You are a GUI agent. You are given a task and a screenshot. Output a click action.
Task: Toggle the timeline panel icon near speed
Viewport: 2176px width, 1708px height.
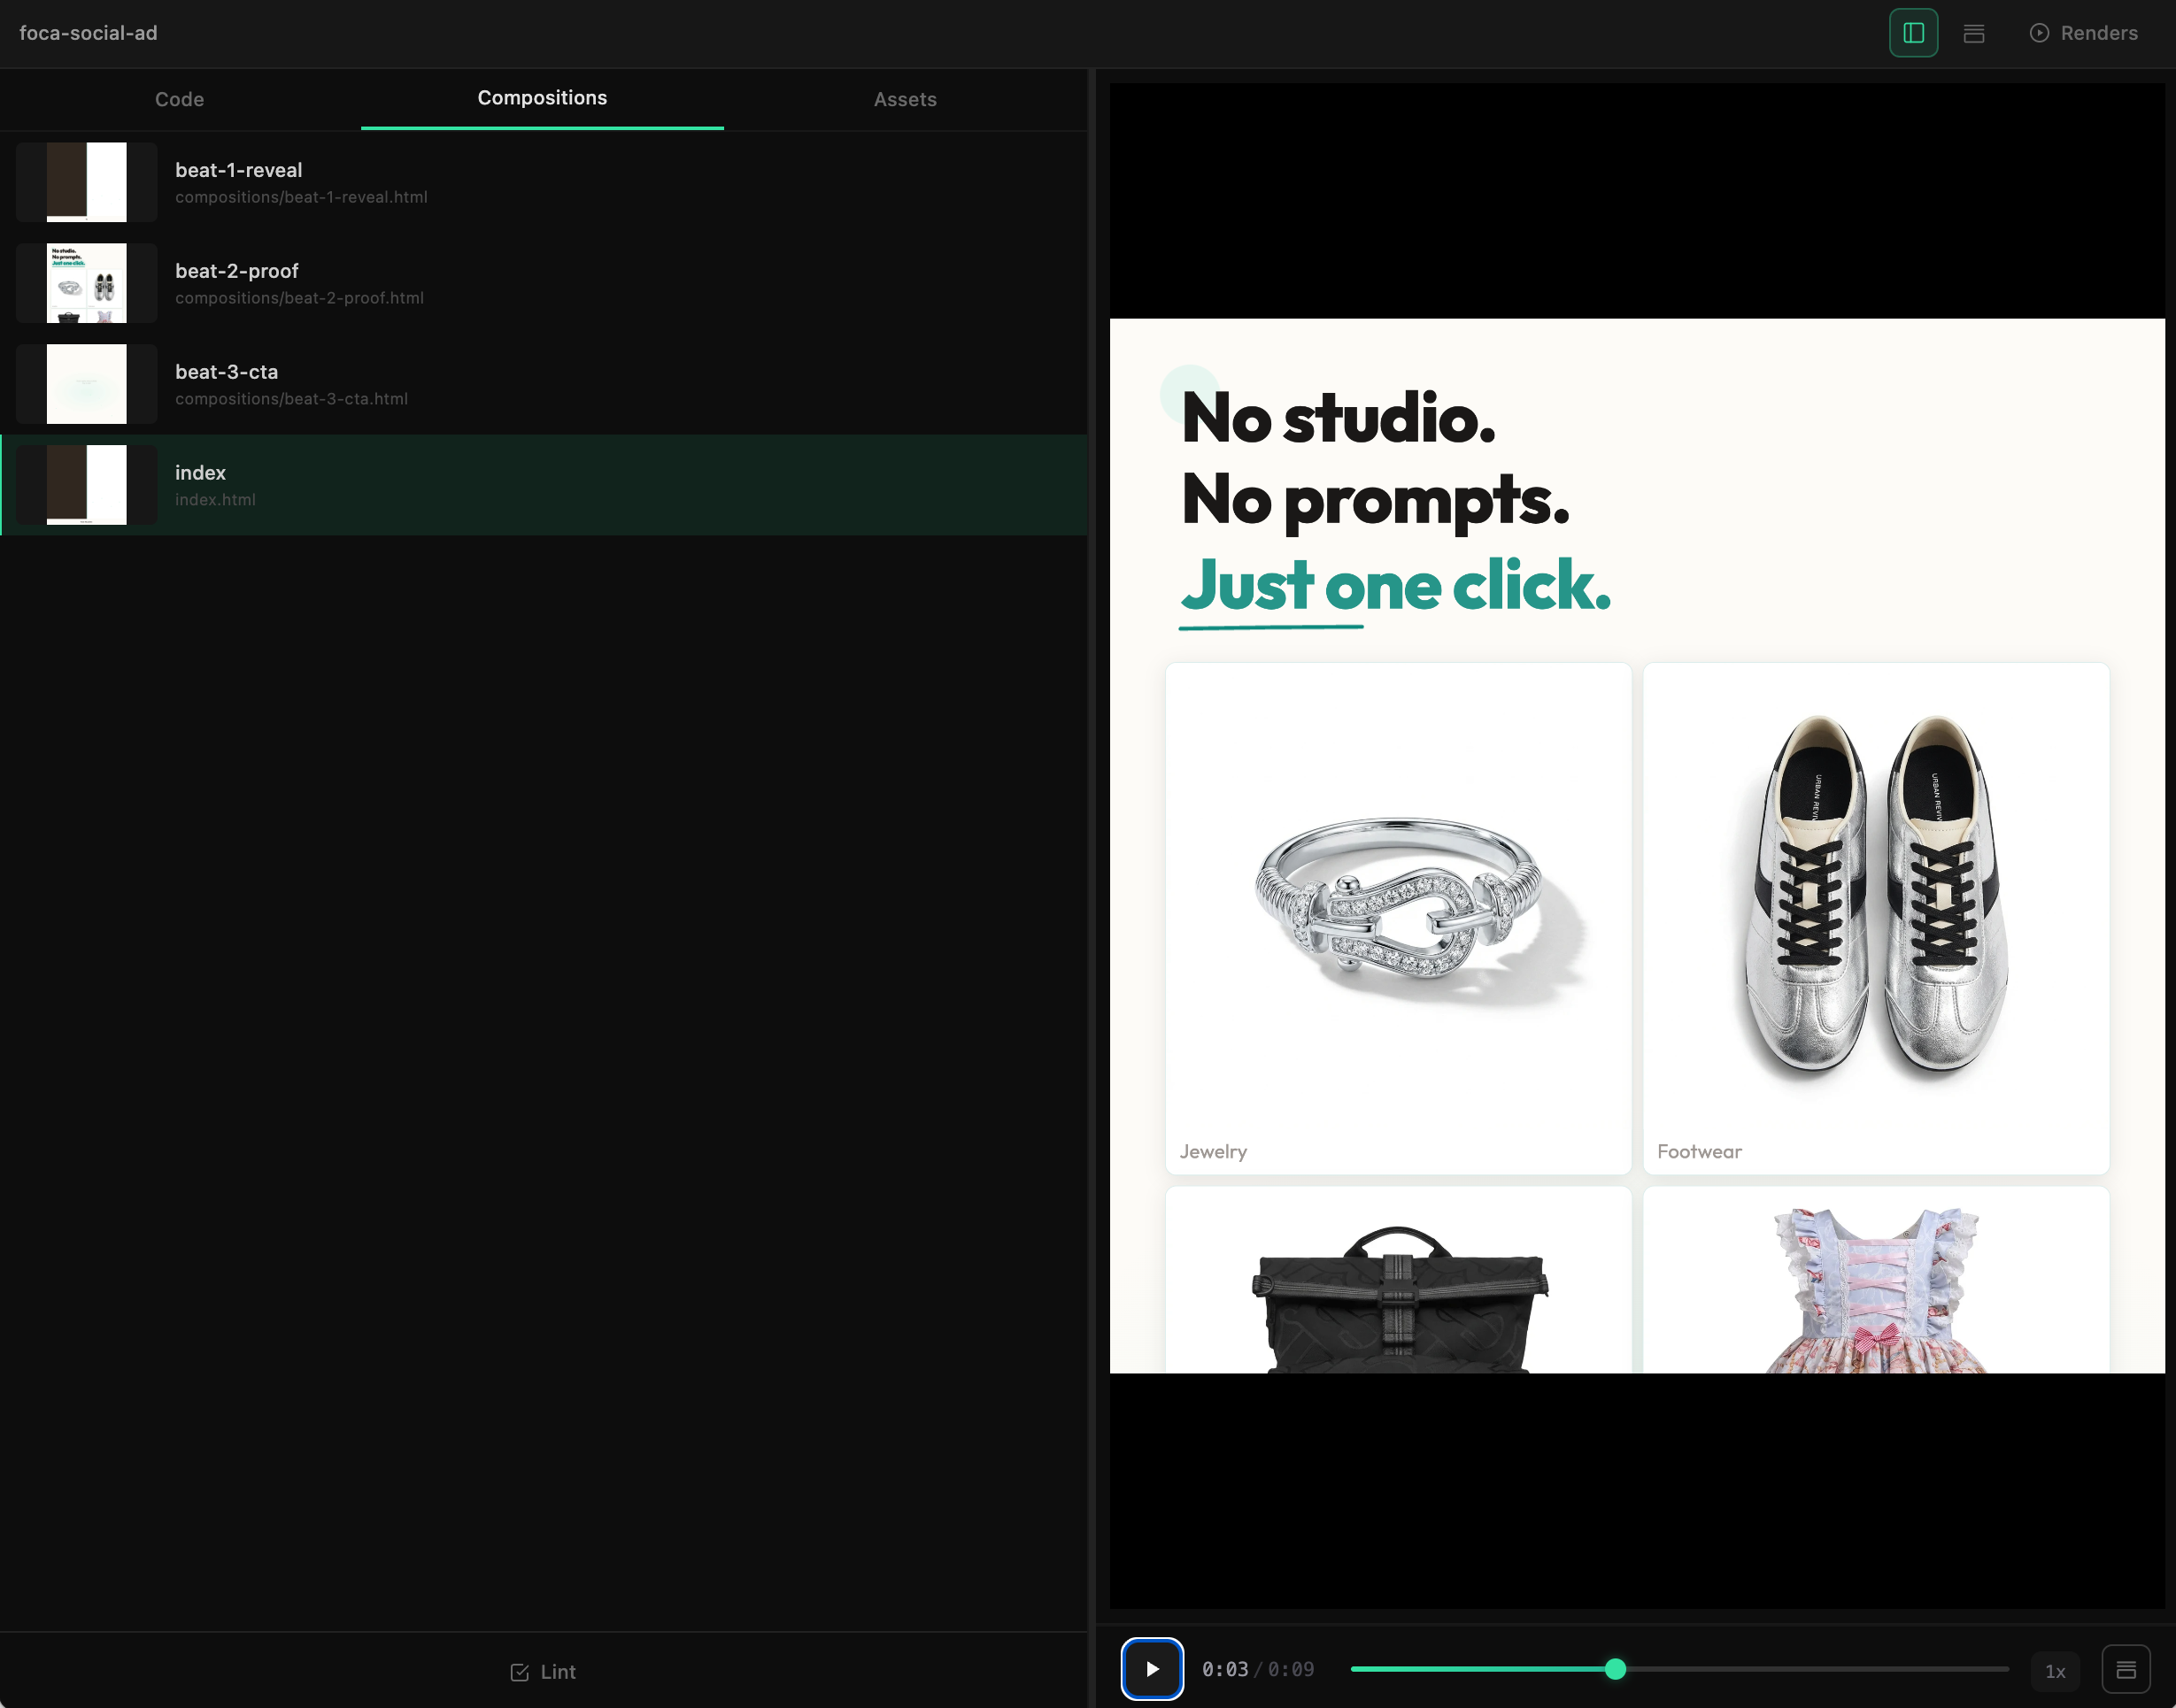[x=2126, y=1670]
